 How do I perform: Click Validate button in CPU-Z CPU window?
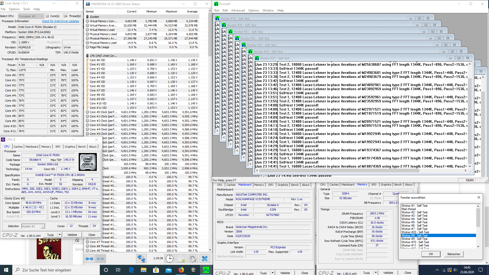tap(72, 235)
